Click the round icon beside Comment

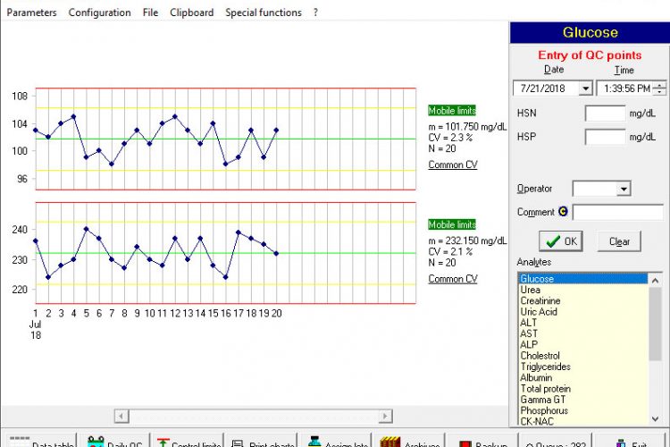[x=563, y=212]
